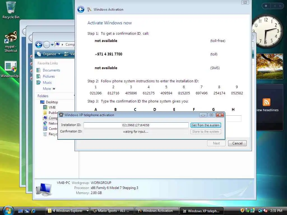This screenshot has height=215, width=287.
Task: Click Get from the system button
Action: [x=205, y=125]
